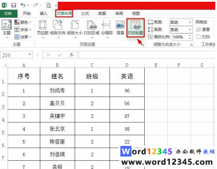Click the Undo arrow icon
This screenshot has height=169, width=217.
coord(23,5)
